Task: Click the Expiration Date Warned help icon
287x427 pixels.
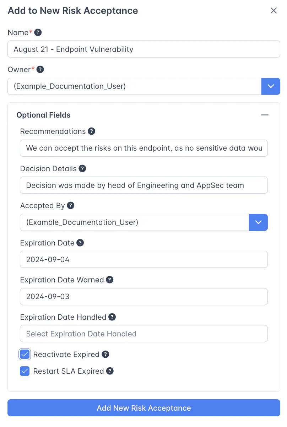Action: 110,280
